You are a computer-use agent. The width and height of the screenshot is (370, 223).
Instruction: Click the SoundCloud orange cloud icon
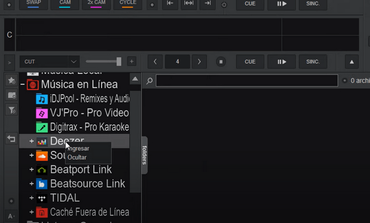click(42, 156)
